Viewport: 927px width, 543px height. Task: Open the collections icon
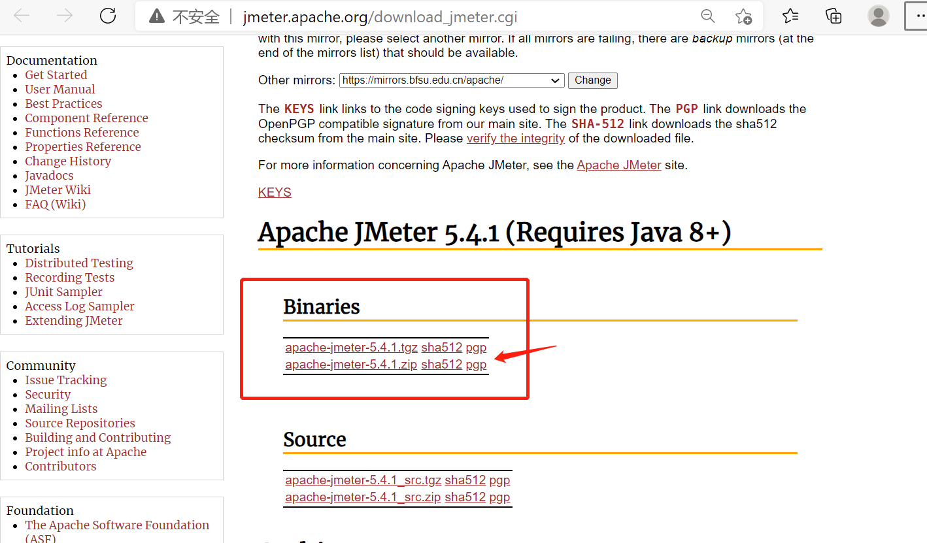834,16
